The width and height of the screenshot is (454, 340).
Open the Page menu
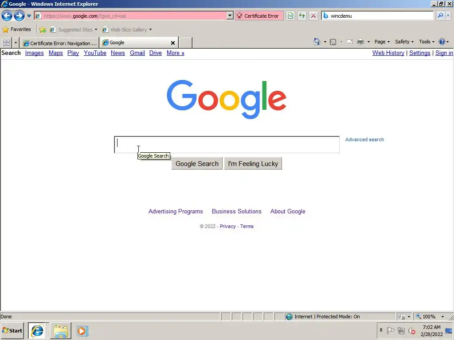pos(382,42)
